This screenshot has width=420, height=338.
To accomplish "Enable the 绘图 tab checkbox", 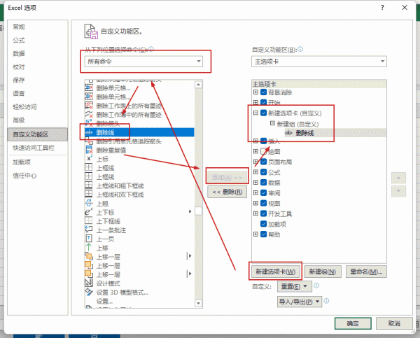I will click(263, 151).
